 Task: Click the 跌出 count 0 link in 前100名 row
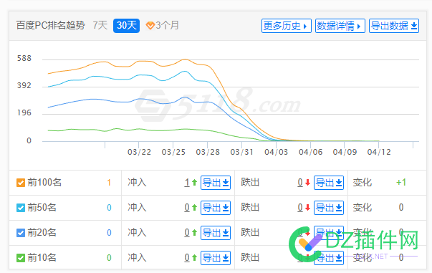[x=300, y=183]
